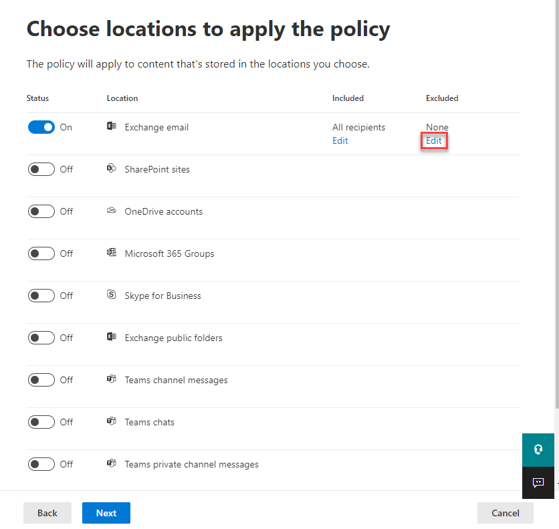Click the Teams channel messages icon
The height and width of the screenshot is (529, 559).
pyautogui.click(x=112, y=379)
